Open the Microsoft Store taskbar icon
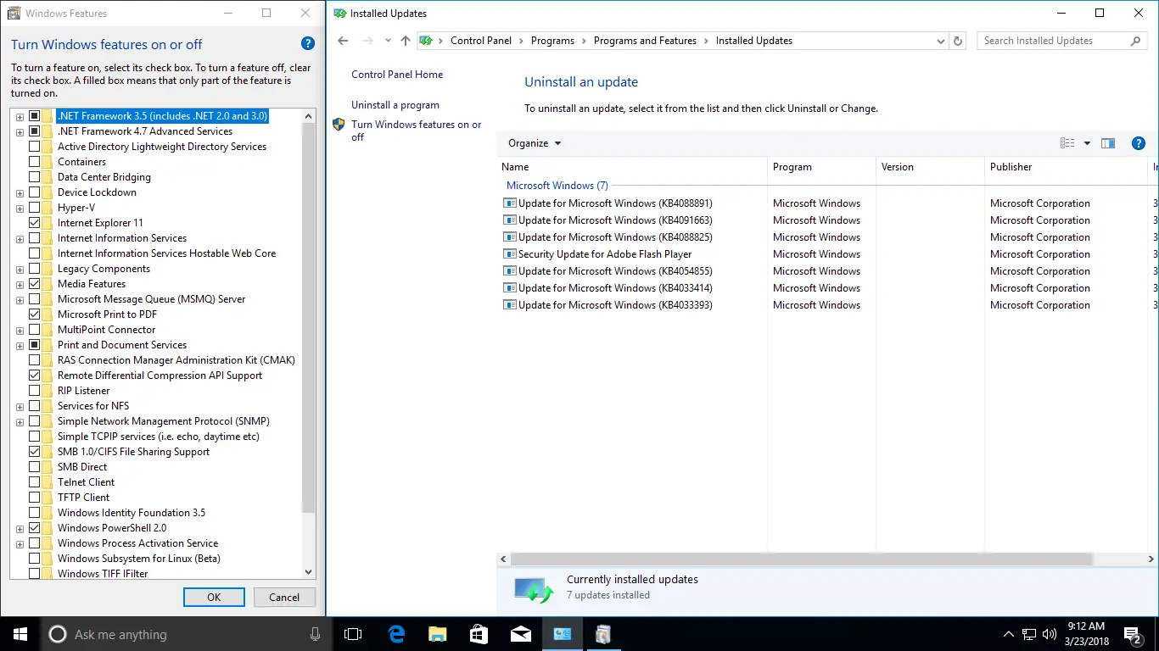Screen dimensions: 1159x651 (x=479, y=634)
